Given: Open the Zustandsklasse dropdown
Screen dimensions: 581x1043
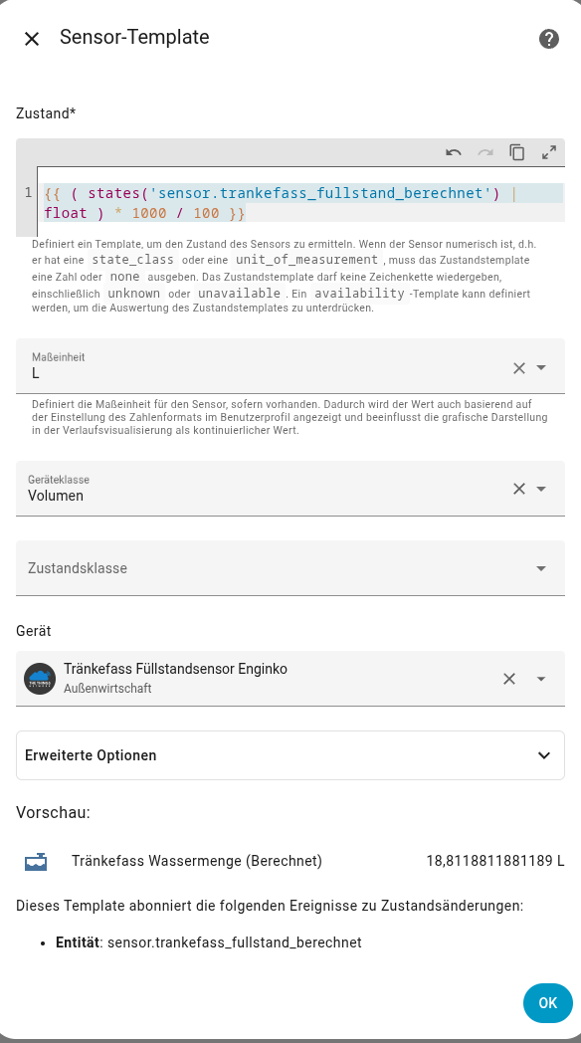Looking at the screenshot, I should click(541, 567).
